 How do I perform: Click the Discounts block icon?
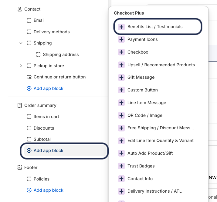(x=29, y=128)
